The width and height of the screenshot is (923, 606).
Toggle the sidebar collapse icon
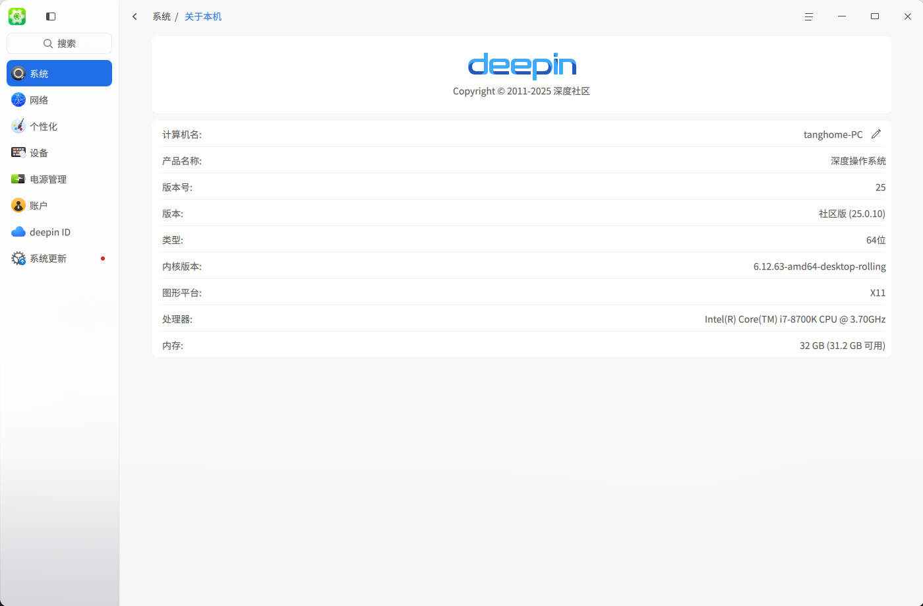(51, 16)
